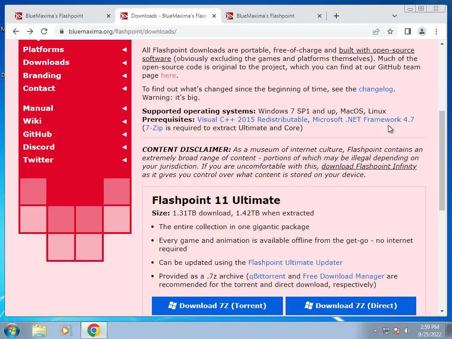Image resolution: width=452 pixels, height=339 pixels.
Task: Expand arrow beside Twitter
Action: pos(124,160)
